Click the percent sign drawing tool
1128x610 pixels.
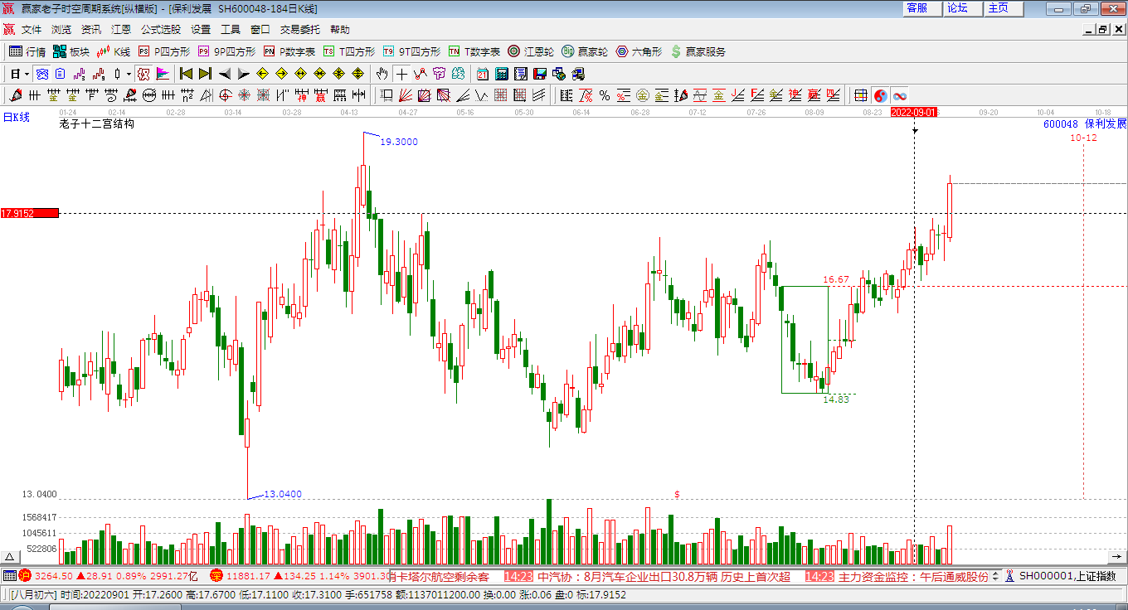click(605, 95)
